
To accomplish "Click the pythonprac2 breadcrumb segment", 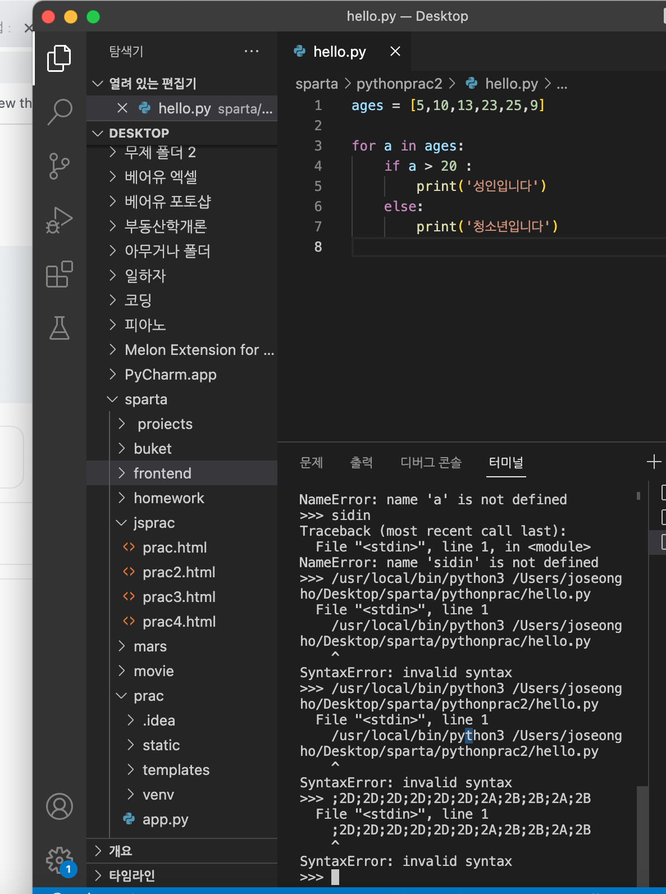I will (x=399, y=84).
